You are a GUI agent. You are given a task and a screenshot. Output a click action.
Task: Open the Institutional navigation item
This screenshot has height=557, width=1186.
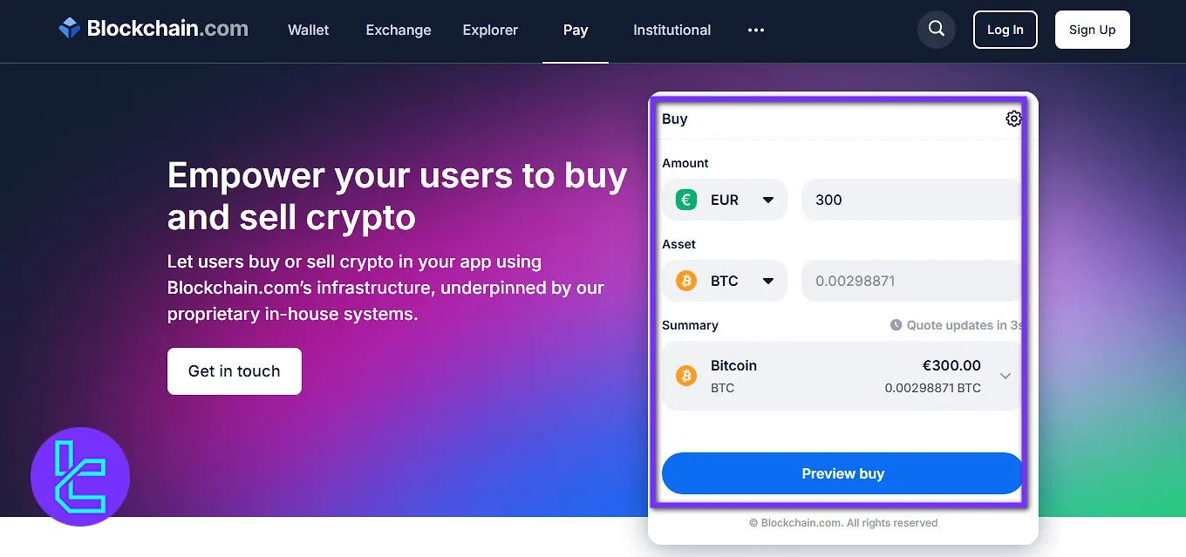[x=671, y=30]
